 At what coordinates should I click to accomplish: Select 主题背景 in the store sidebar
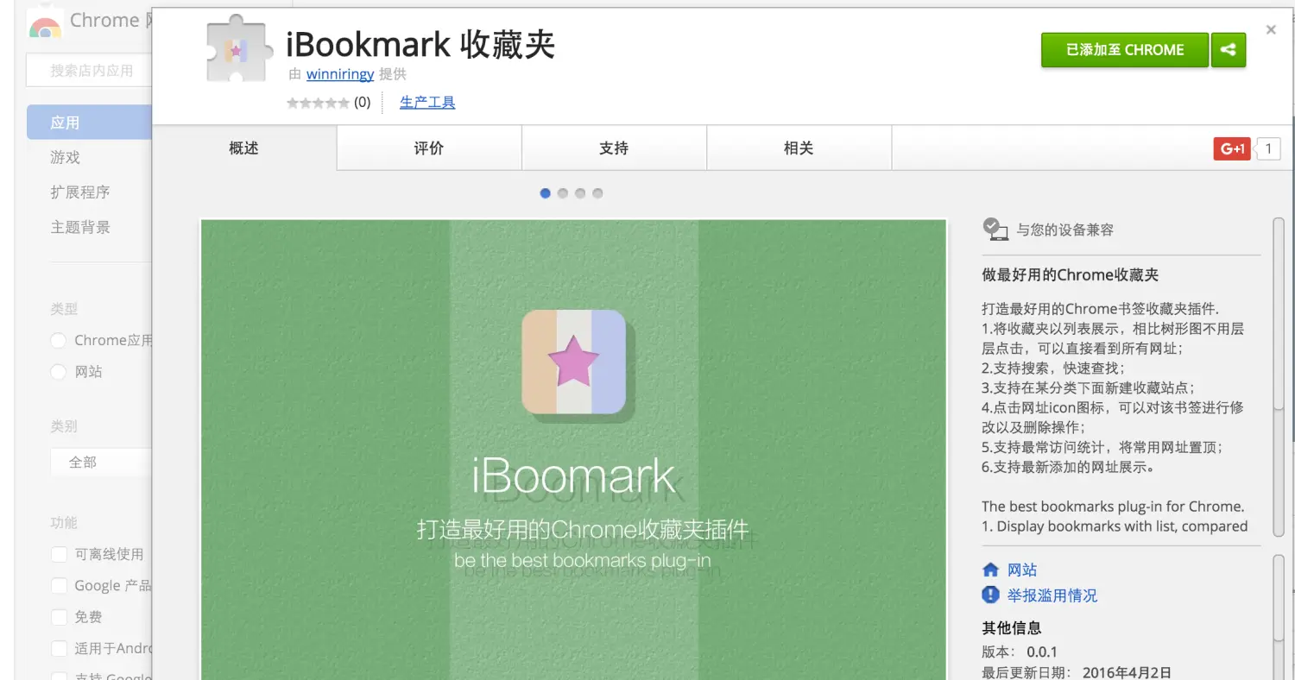coord(80,228)
